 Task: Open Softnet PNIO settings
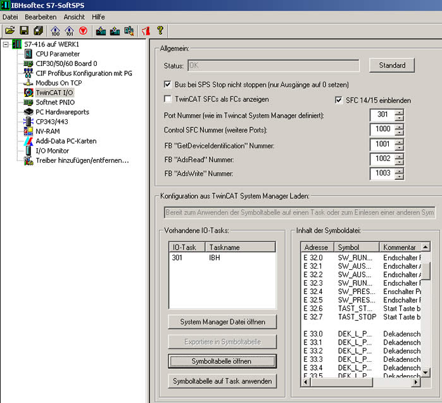pos(55,102)
